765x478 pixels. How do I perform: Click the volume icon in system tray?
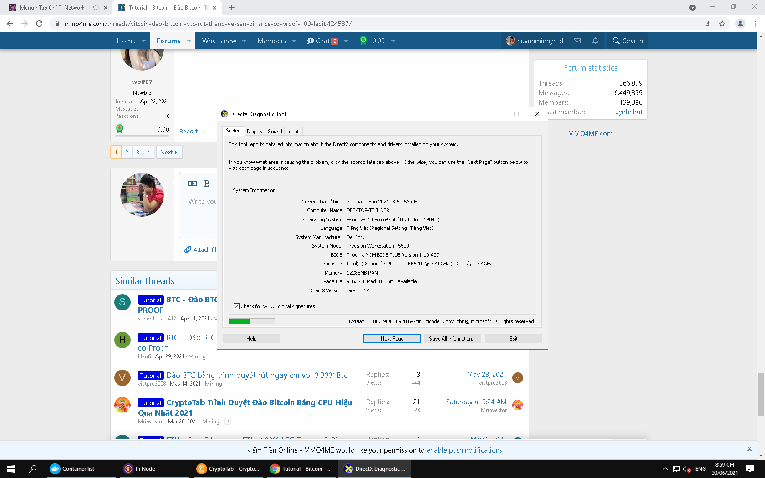pos(687,469)
